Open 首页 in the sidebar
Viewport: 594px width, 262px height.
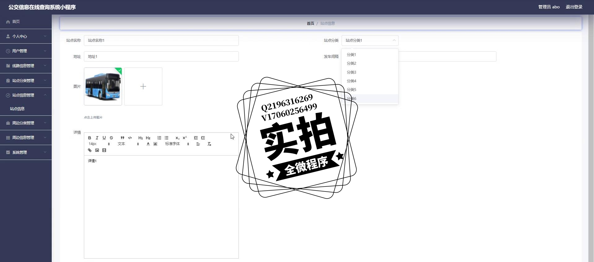(x=26, y=22)
